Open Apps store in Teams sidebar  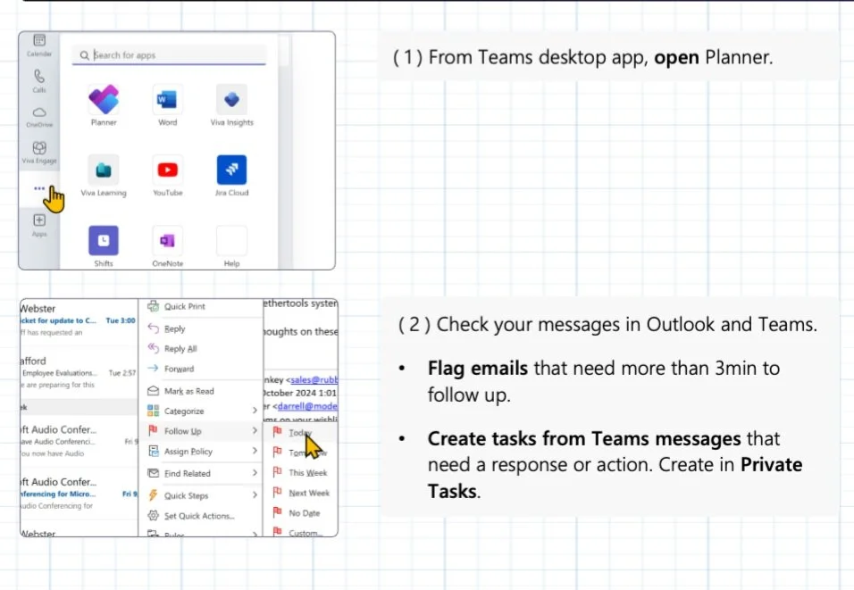tap(39, 225)
